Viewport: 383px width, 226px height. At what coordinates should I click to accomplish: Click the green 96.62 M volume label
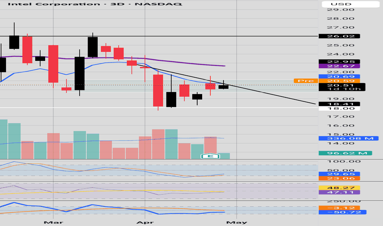345,153
